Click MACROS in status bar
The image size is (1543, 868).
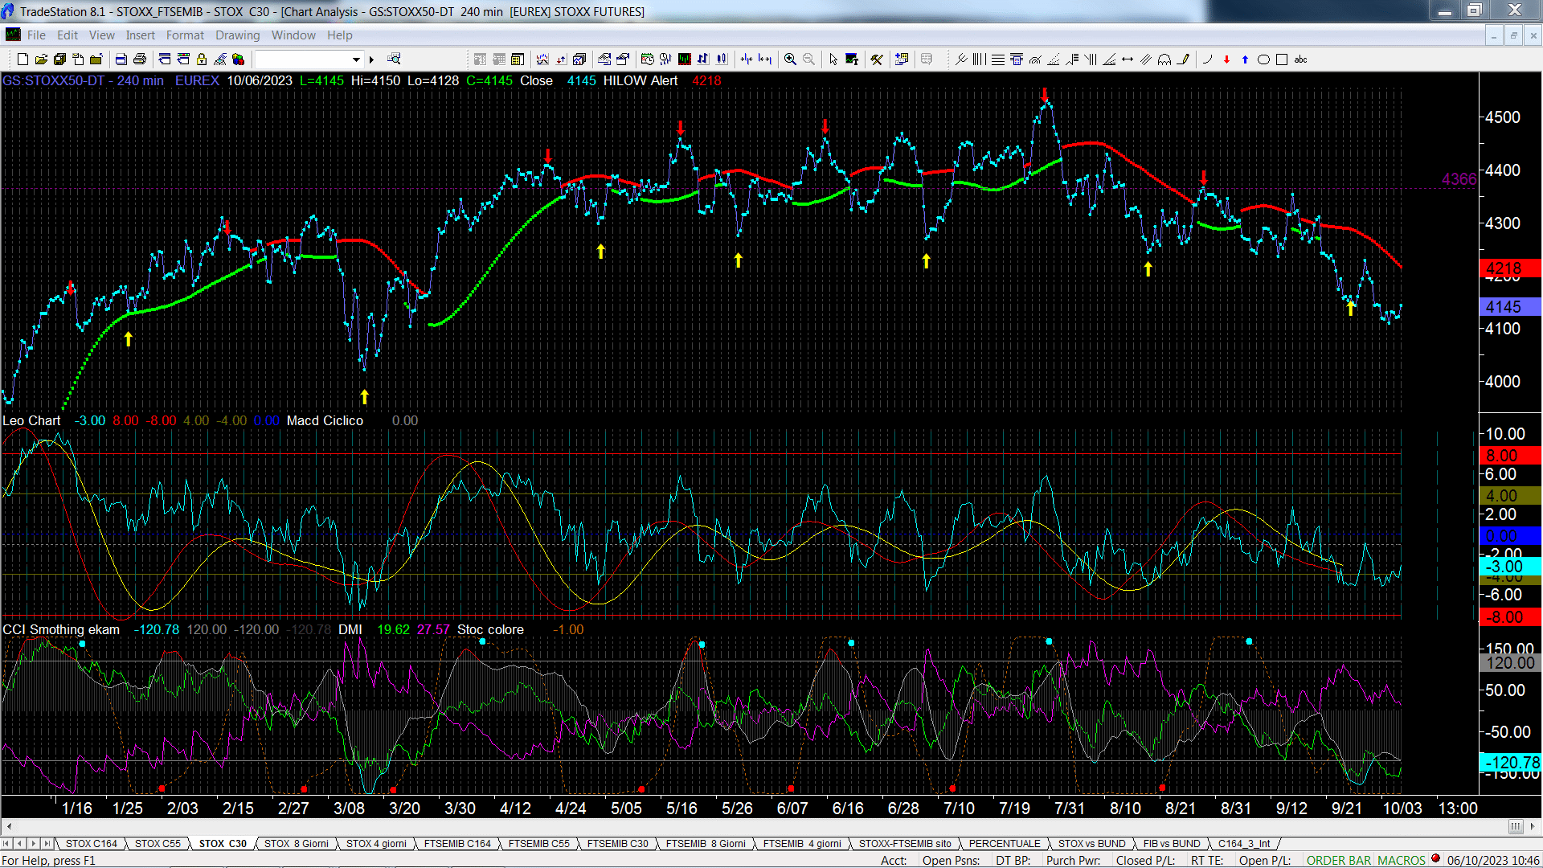click(1401, 861)
